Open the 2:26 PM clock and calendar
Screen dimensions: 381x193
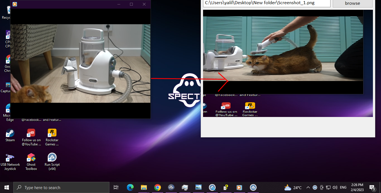tap(357, 187)
